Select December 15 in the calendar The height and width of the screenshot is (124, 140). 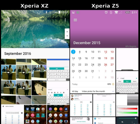pos(80,58)
